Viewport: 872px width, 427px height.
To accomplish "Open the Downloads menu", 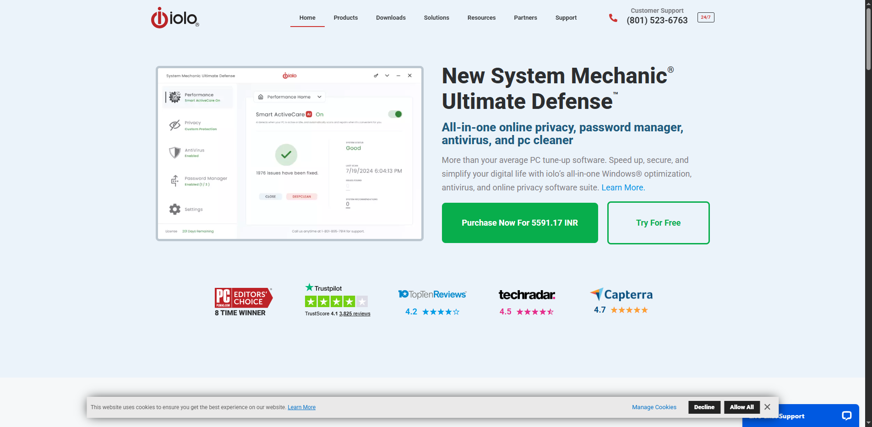I will [x=391, y=18].
